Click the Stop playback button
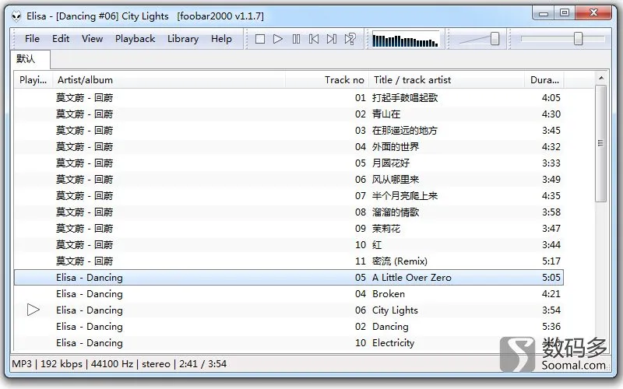Screen dimensions: 623x389 coord(260,39)
